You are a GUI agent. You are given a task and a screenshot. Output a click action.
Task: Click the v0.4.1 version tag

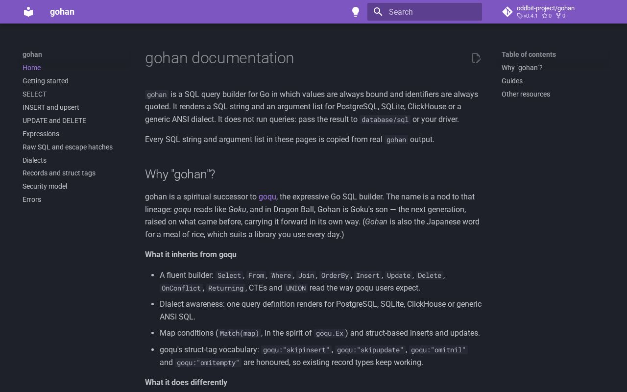(527, 16)
